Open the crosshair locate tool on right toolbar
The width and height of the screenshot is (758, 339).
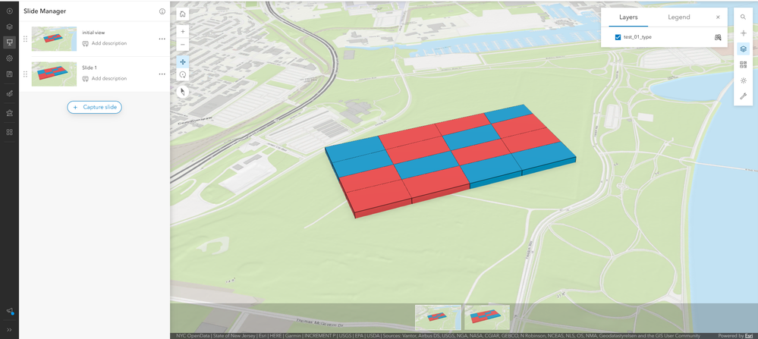(743, 33)
